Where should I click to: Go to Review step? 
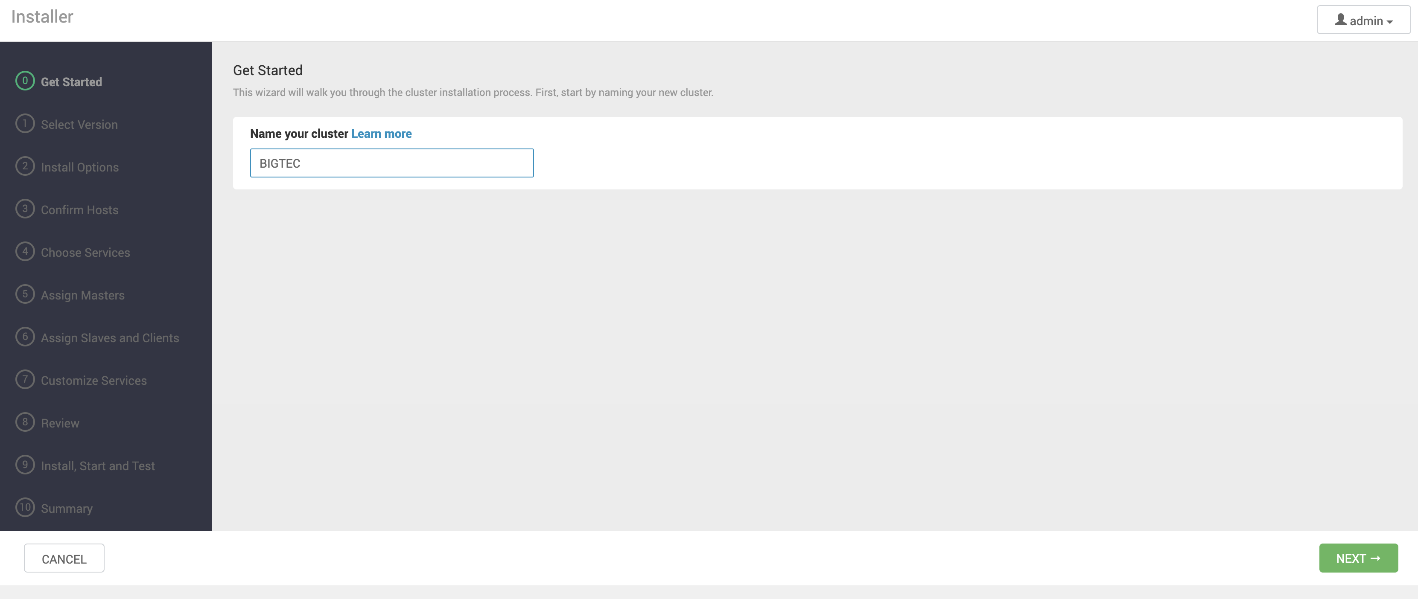point(60,424)
